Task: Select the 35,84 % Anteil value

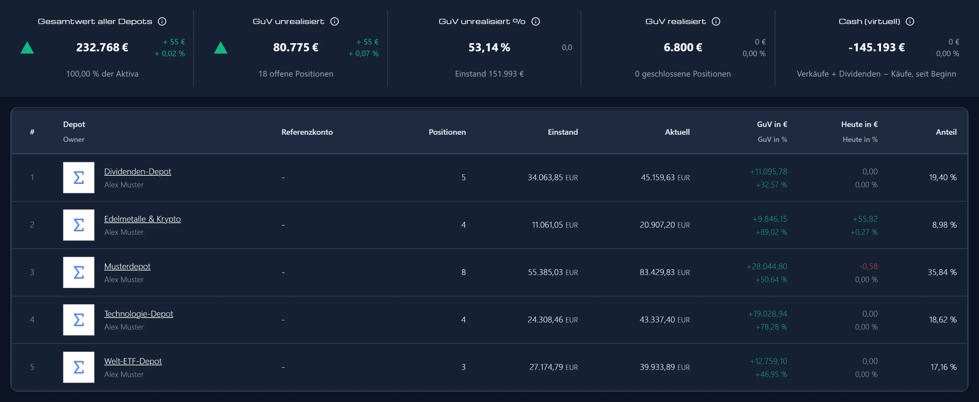Action: pyautogui.click(x=942, y=272)
